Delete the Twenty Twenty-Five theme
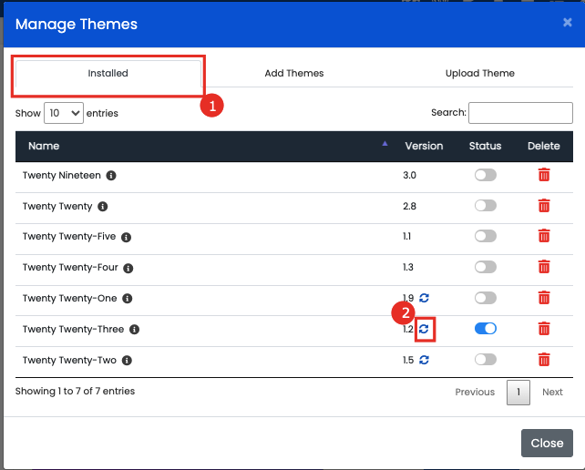Screen dimensions: 585x470 point(544,236)
